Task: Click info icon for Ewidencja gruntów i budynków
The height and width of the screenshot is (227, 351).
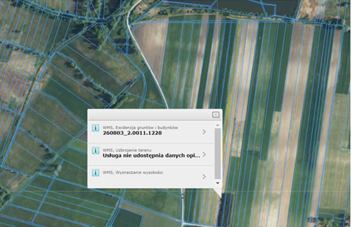Action: point(96,128)
